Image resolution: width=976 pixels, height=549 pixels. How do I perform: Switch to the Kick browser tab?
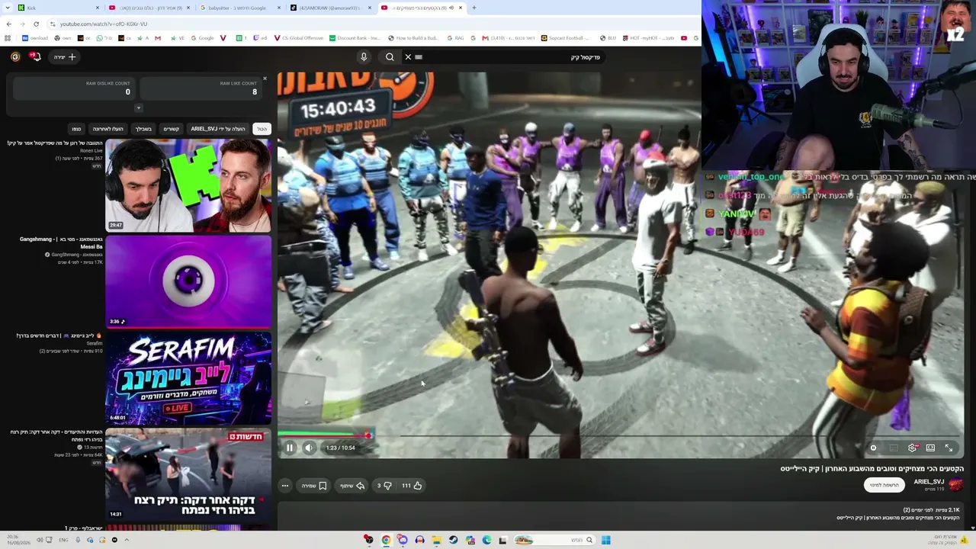coord(59,8)
